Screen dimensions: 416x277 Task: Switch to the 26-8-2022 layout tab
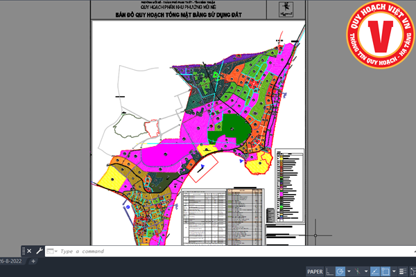tap(12, 261)
